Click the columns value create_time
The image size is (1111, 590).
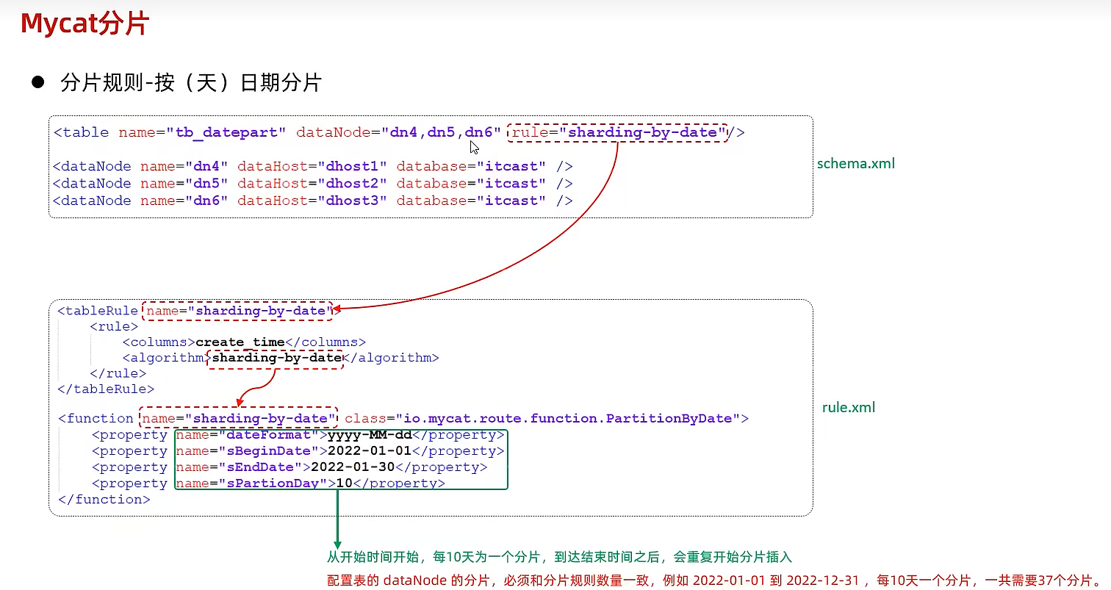point(240,342)
